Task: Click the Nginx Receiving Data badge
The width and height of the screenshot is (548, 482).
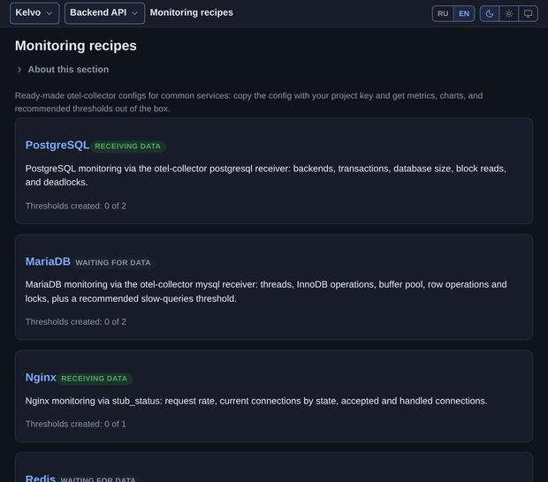Action: coord(94,379)
